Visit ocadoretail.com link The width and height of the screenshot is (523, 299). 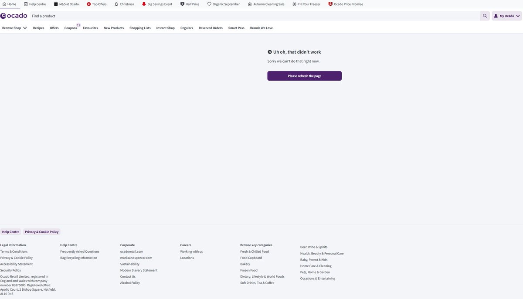click(x=132, y=251)
